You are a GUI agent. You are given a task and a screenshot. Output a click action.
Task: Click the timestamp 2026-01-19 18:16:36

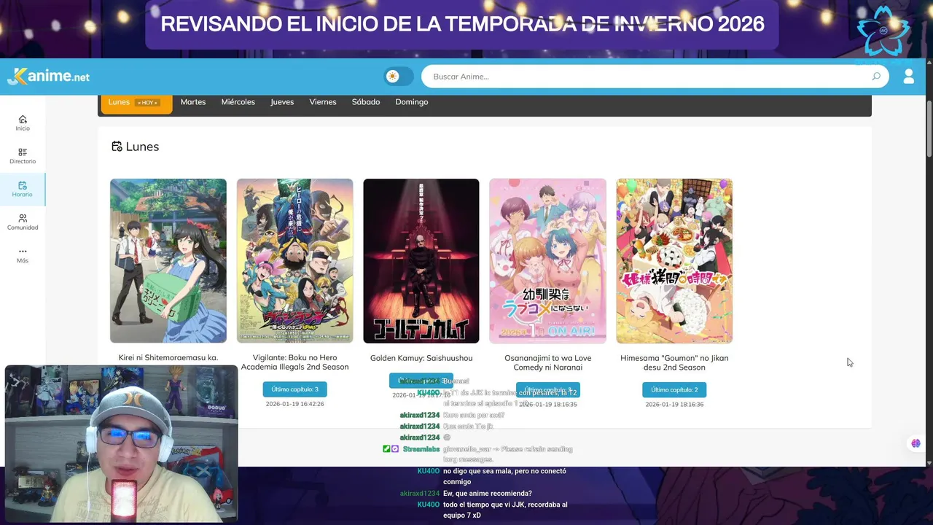674,404
